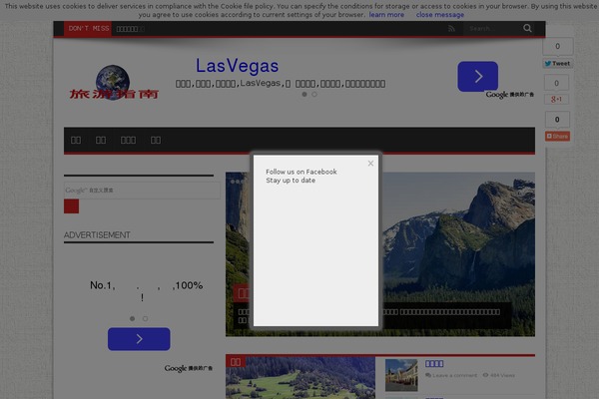Click the 'No.1, 100%' sidebar ad text
The width and height of the screenshot is (599, 399).
pos(146,291)
